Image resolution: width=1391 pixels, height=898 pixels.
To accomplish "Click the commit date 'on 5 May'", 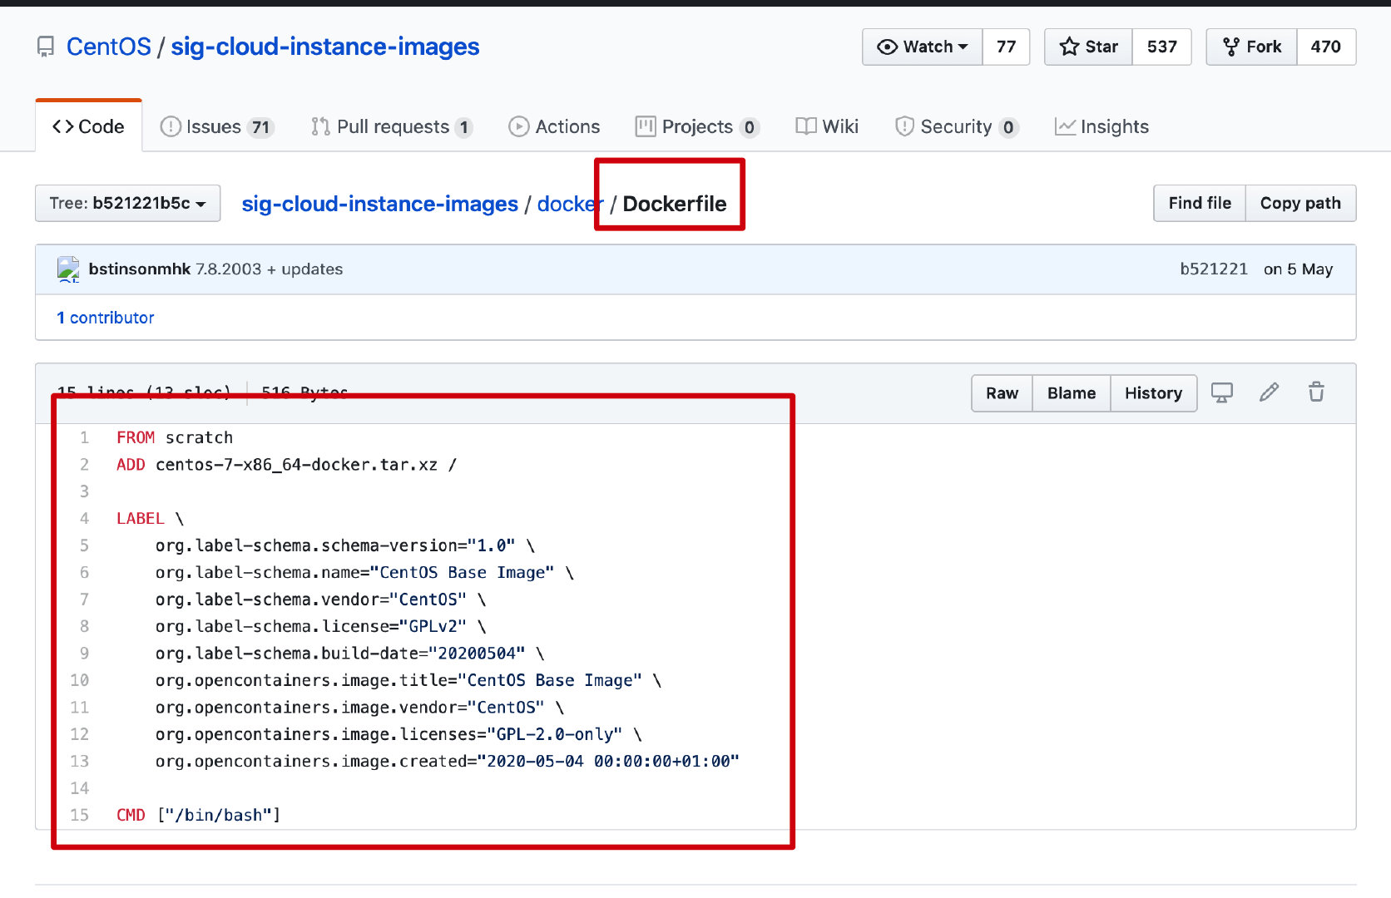I will pos(1298,269).
